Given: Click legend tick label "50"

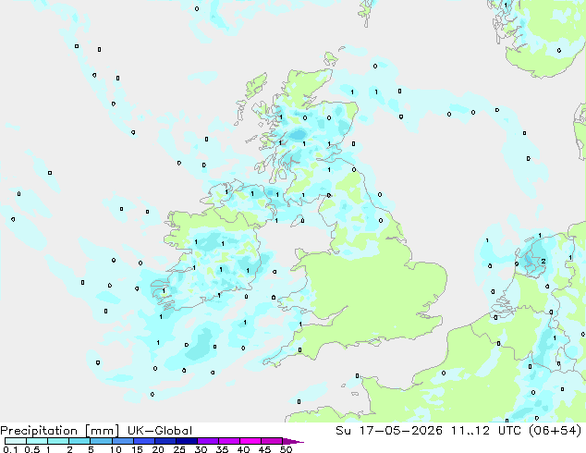Looking at the screenshot, I should pos(287,449).
